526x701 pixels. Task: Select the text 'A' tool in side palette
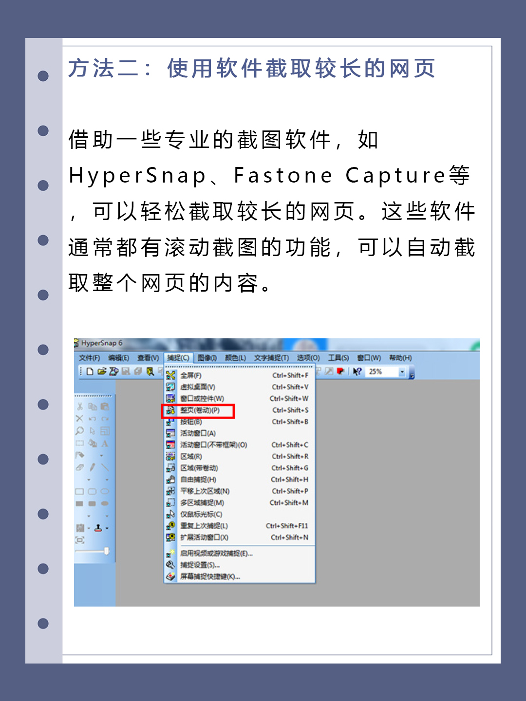coord(105,443)
